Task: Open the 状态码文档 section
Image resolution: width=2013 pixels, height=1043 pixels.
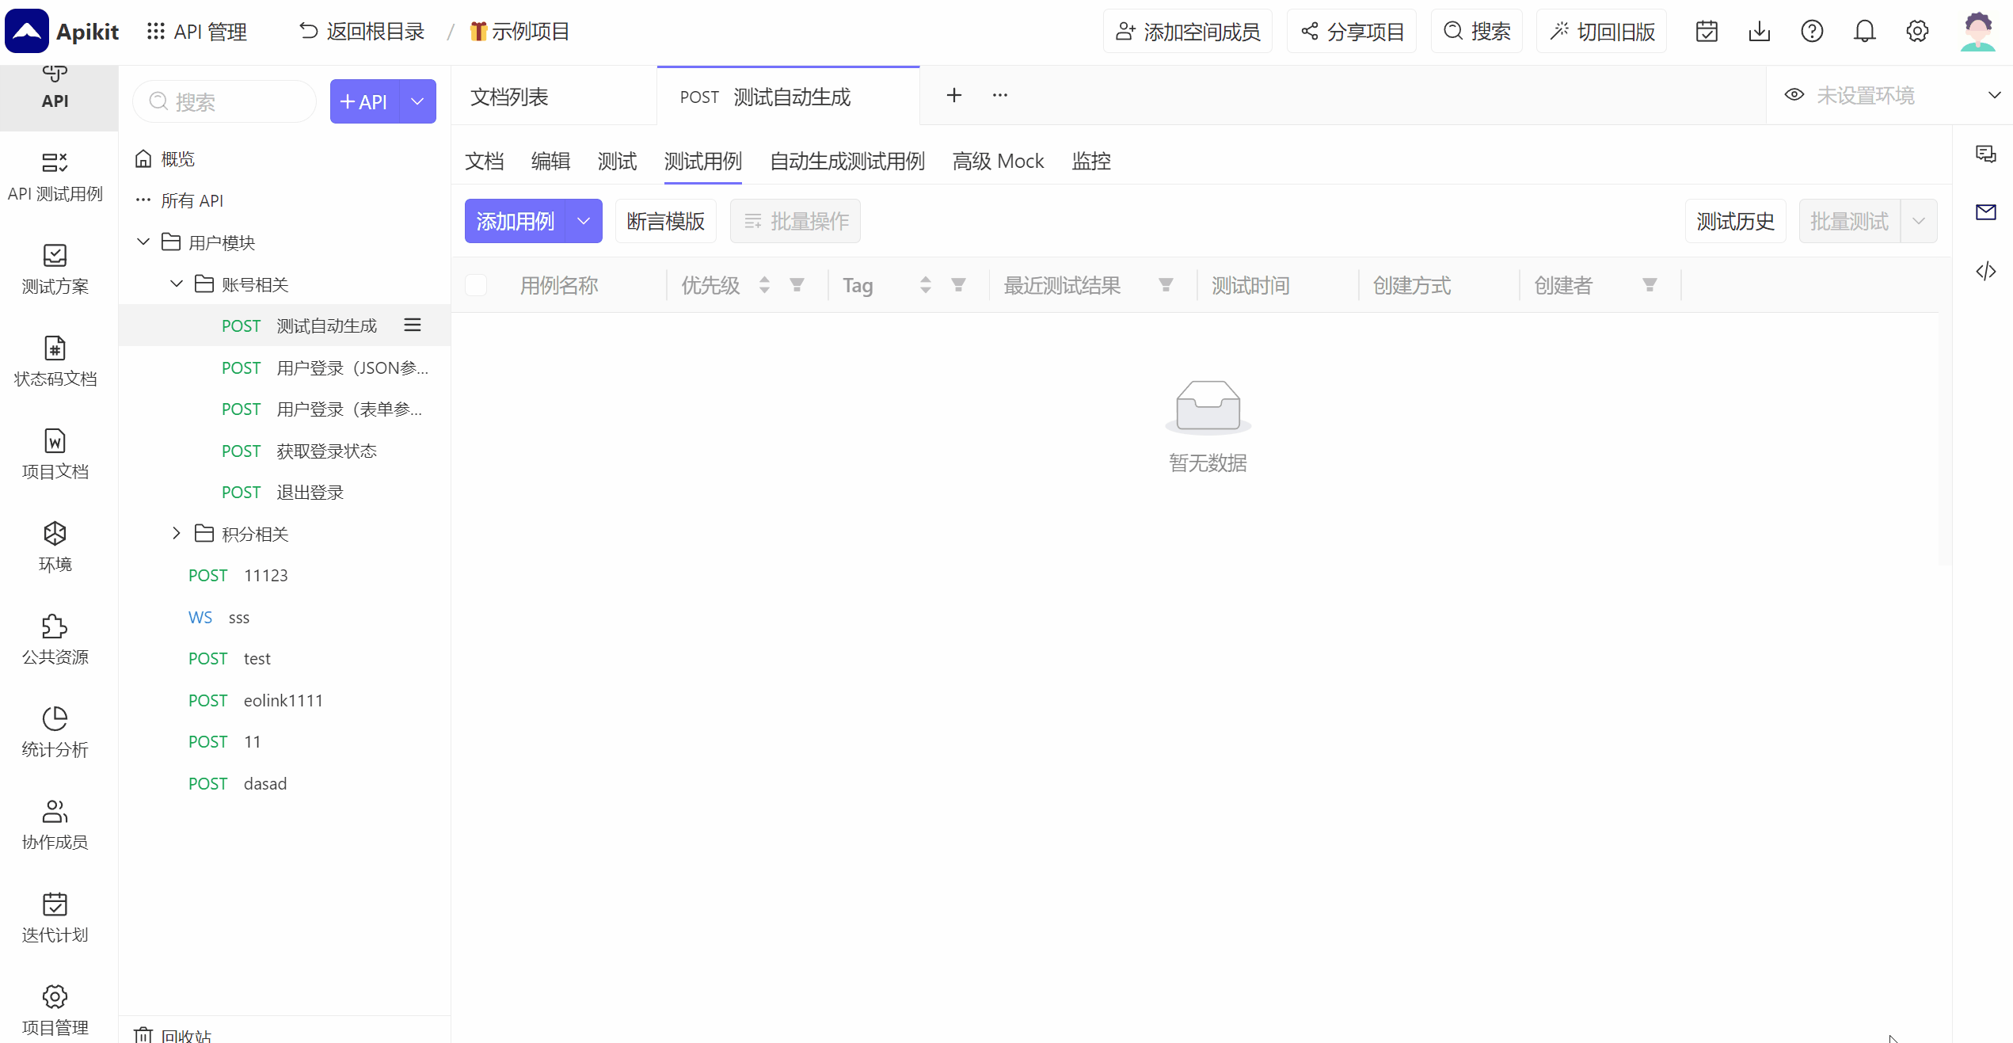Action: [x=55, y=362]
